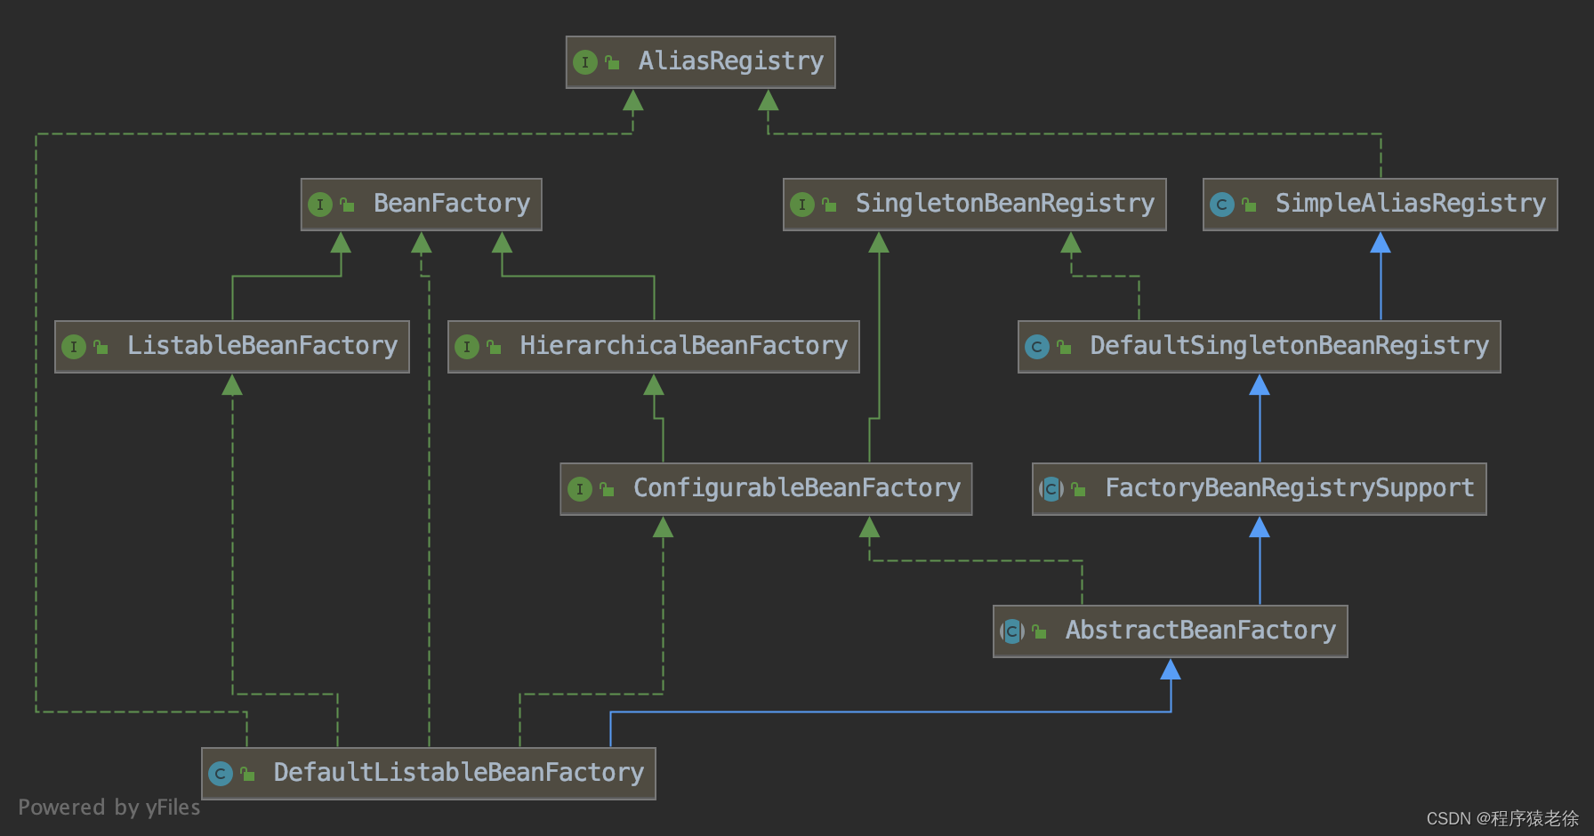Click the lock icon beside DefaultListableBeanFactory
This screenshot has height=836, width=1594.
248,774
